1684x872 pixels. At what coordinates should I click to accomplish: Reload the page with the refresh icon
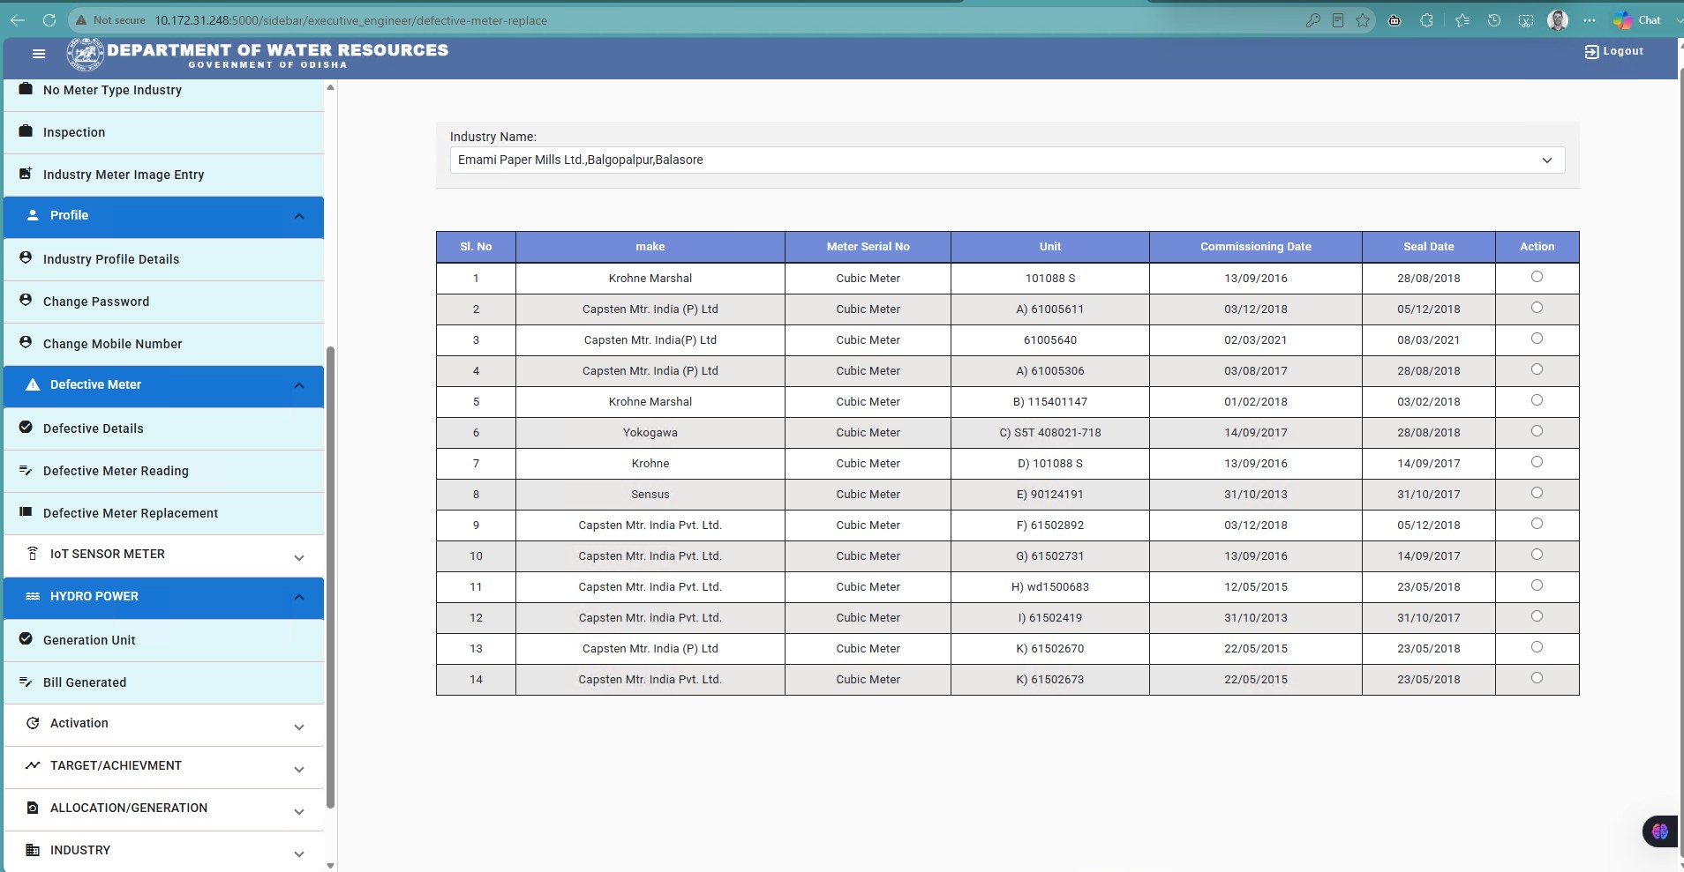click(x=49, y=20)
